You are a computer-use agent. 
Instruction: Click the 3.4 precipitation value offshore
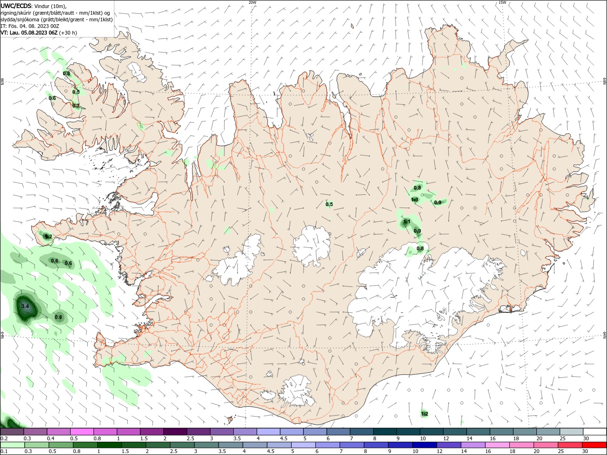tap(26, 307)
